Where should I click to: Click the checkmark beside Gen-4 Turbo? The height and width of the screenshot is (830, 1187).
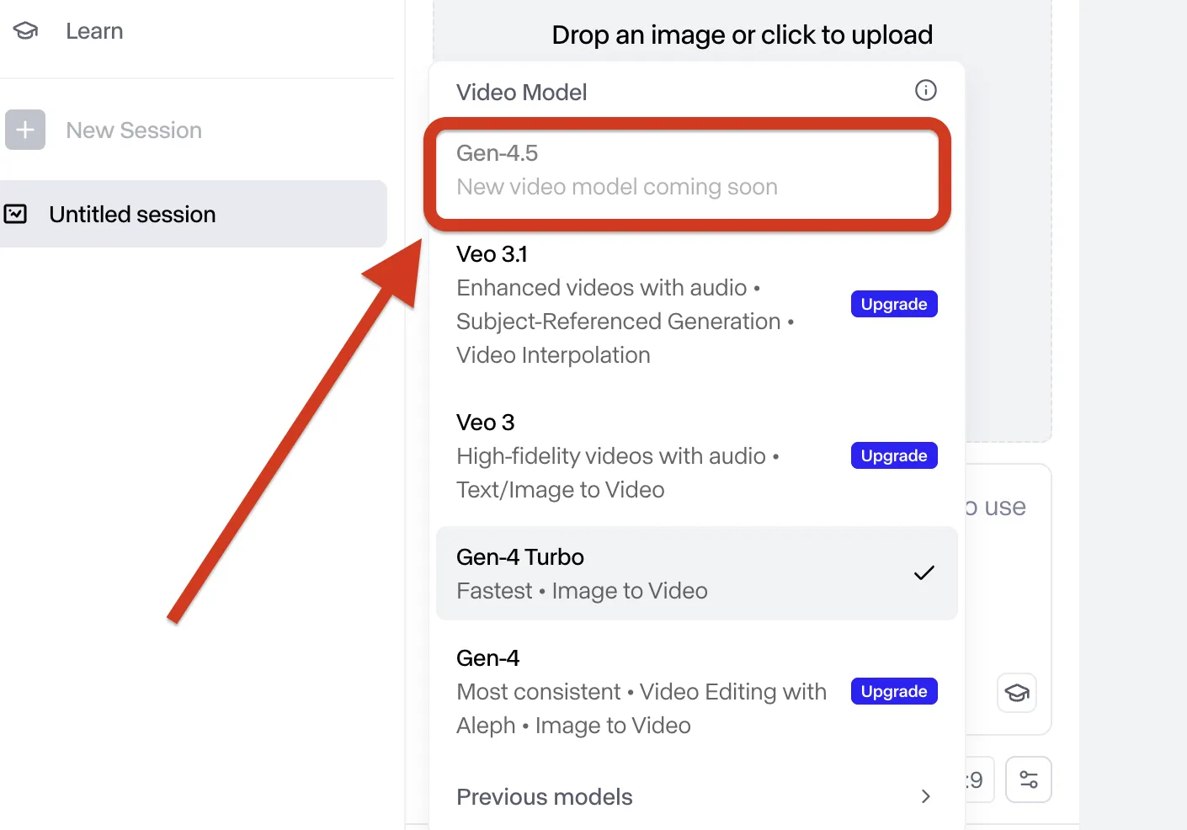tap(924, 573)
